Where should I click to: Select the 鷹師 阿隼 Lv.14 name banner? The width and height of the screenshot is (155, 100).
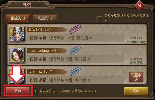46,30
